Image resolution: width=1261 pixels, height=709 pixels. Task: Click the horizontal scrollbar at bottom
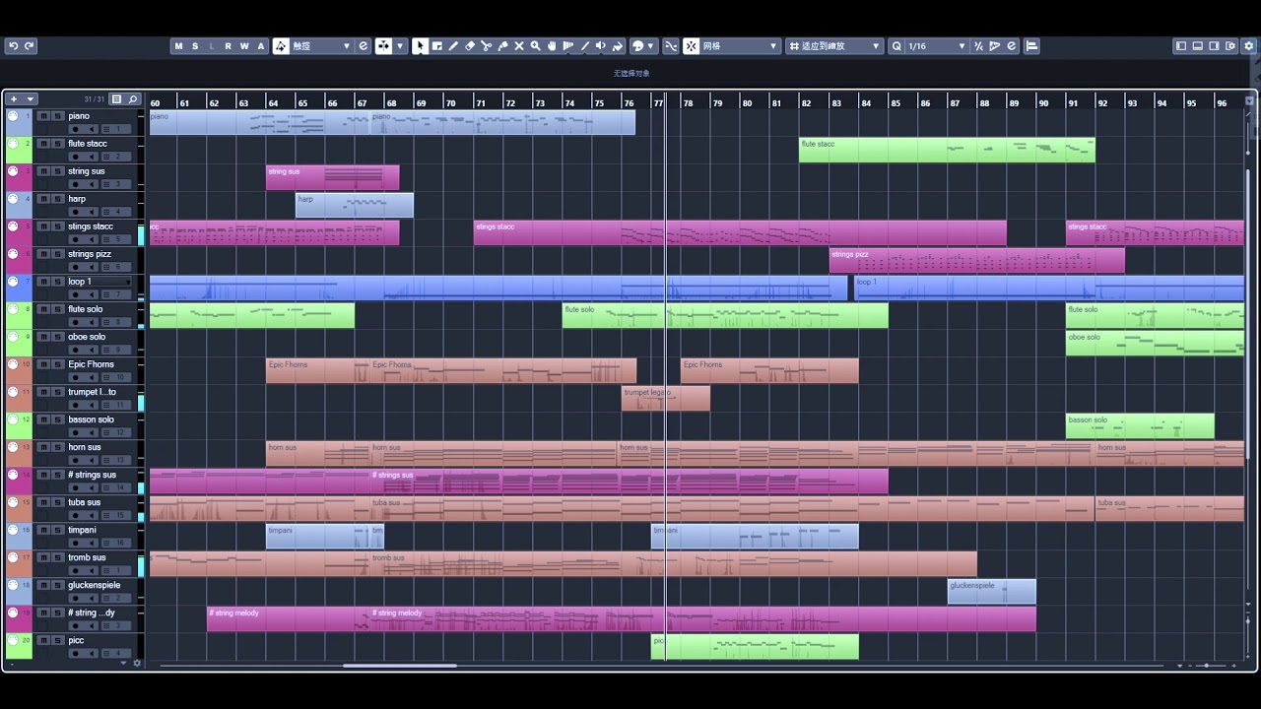click(x=399, y=666)
